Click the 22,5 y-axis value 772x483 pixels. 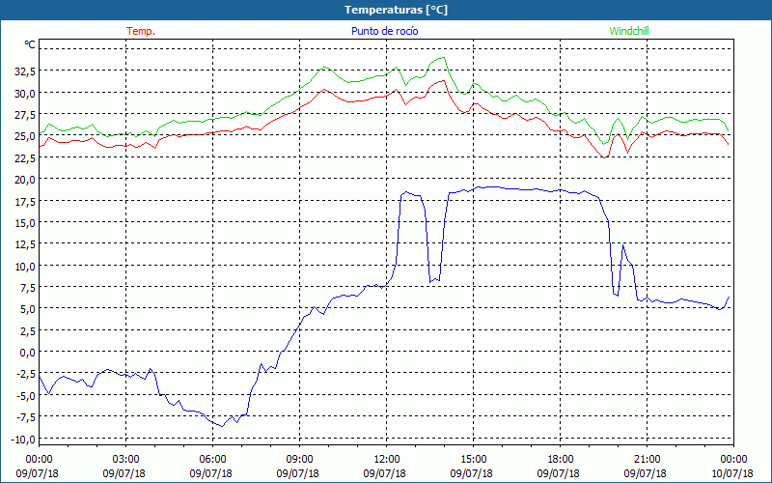coord(25,157)
